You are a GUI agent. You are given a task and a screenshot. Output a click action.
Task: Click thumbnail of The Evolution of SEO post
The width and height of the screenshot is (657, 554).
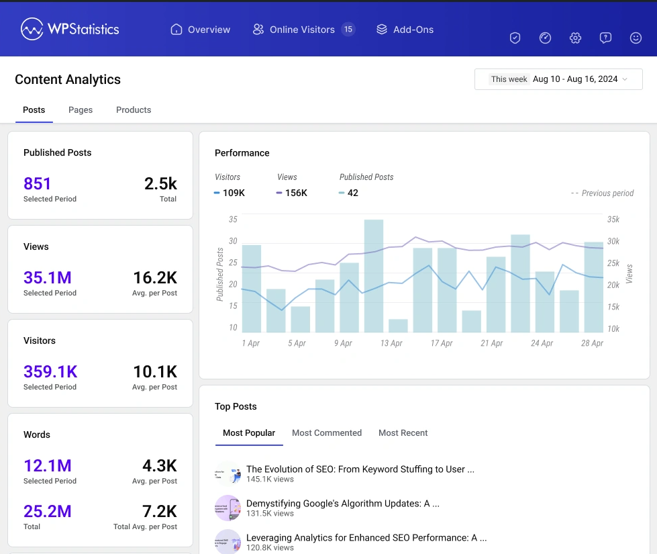pyautogui.click(x=228, y=474)
